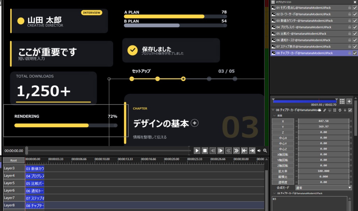Step back one frame
Viewport: 358px width, 211px height.
click(x=213, y=151)
